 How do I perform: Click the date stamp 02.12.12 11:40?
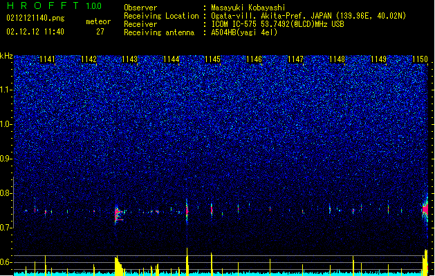tap(35, 32)
